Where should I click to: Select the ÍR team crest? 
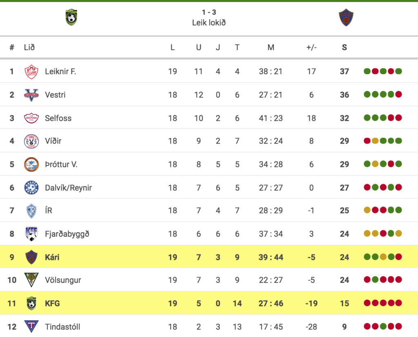point(31,211)
